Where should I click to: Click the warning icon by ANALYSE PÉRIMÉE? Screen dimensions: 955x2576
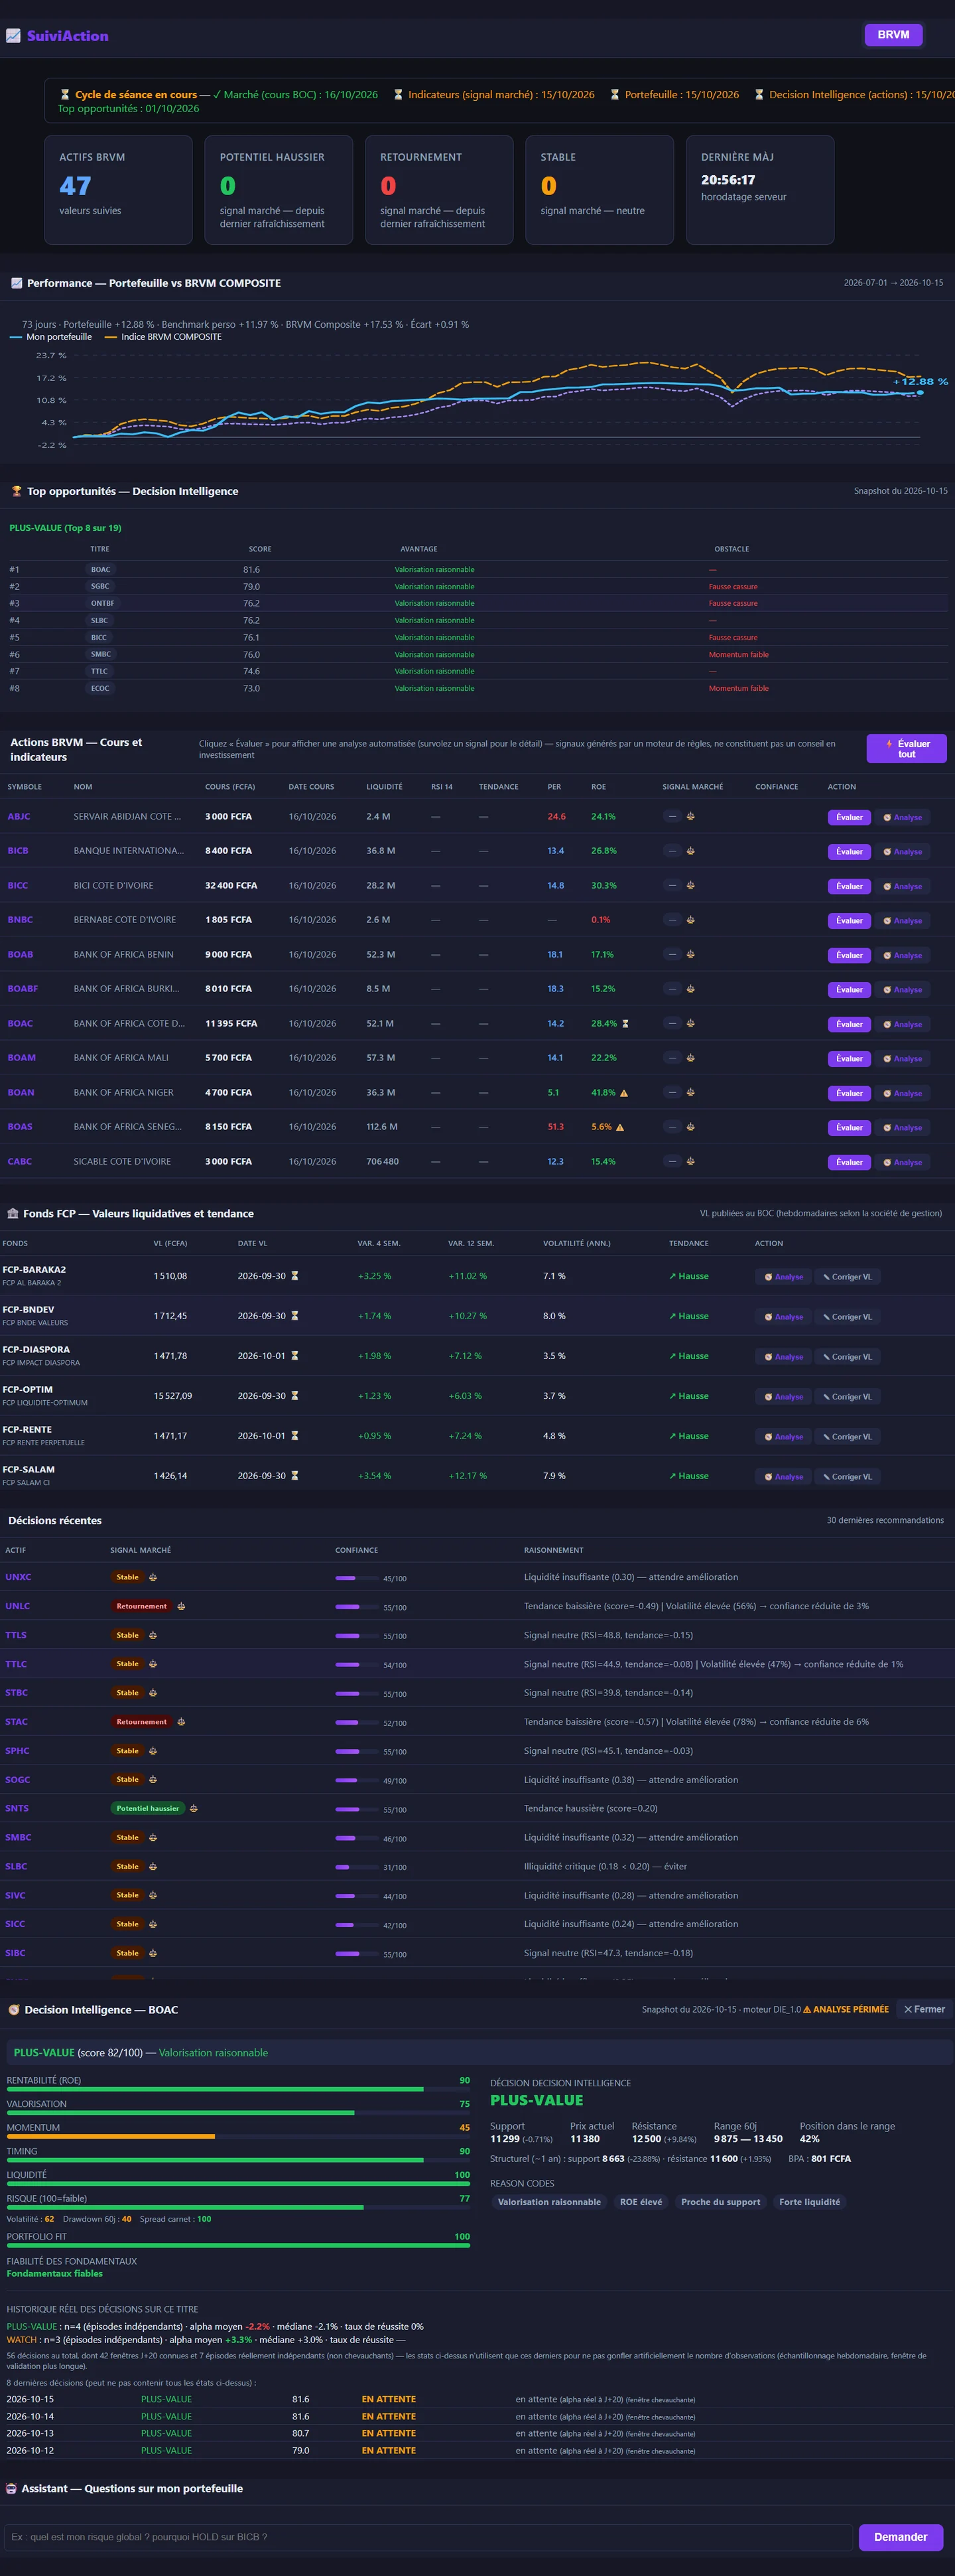click(807, 2010)
